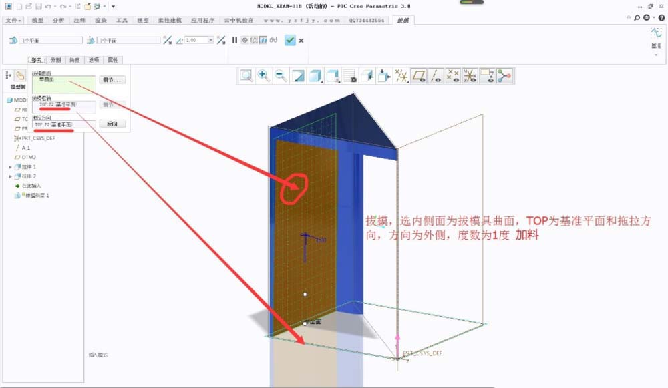The image size is (668, 388).
Task: Select the A_1 axis in model tree
Action: 23,148
